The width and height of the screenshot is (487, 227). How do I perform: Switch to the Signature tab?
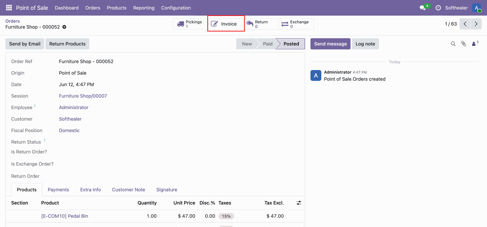pos(167,190)
